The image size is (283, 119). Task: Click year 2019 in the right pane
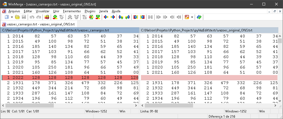point(157,62)
